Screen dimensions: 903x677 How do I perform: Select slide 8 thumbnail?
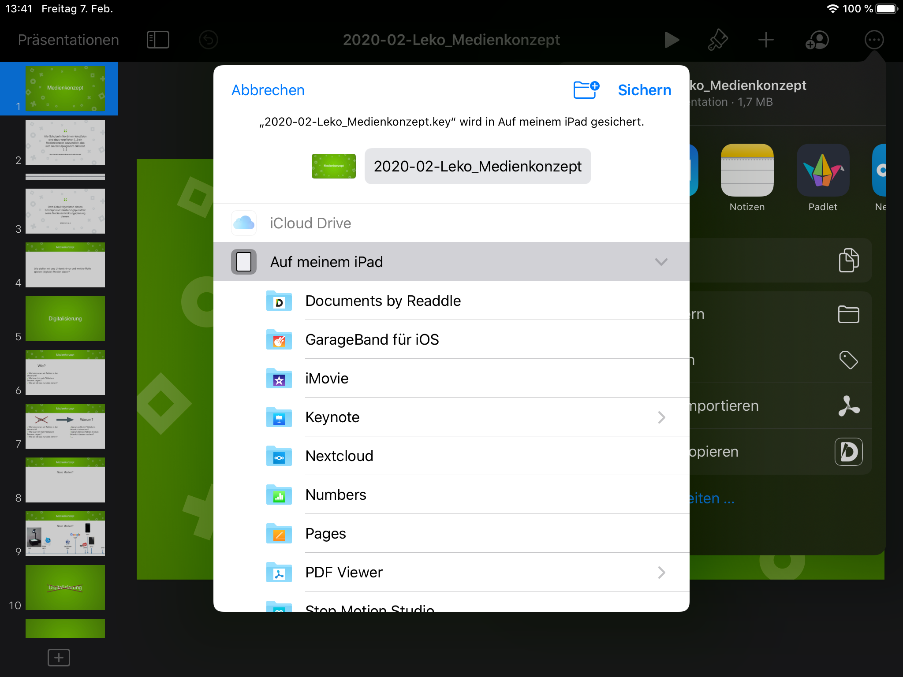coord(65,480)
